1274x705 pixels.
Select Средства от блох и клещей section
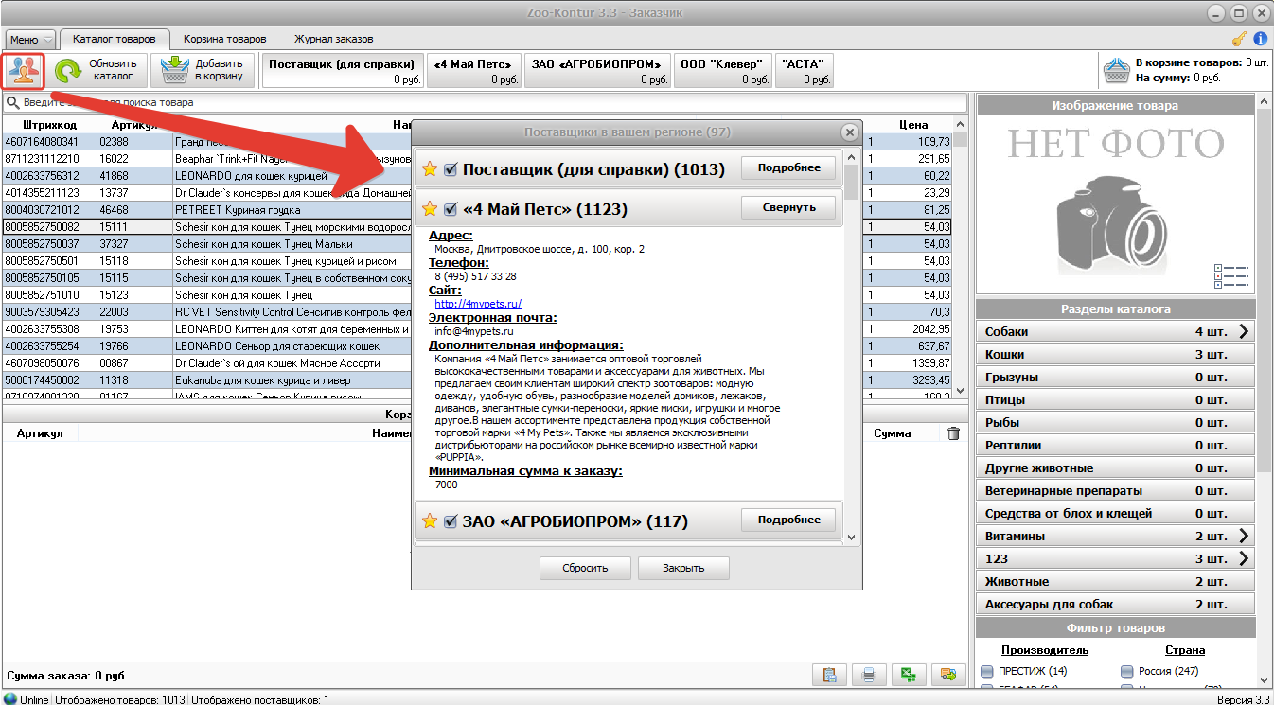click(1115, 513)
